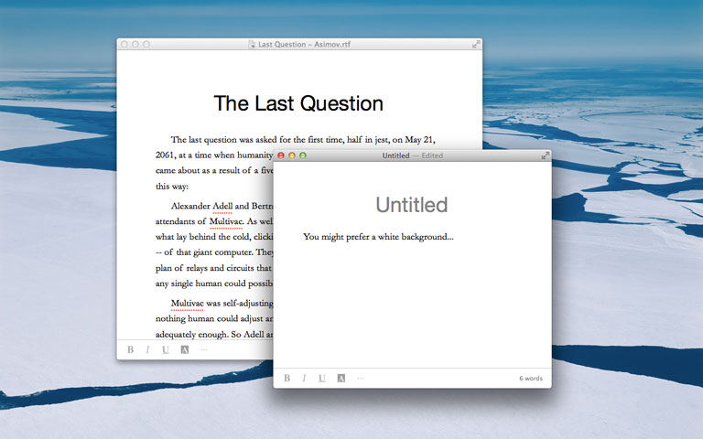Toggle Underline in the Untitled window
703x439 pixels.
coord(322,378)
